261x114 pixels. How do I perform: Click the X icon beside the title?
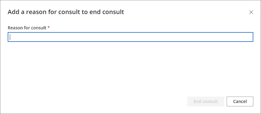point(251,12)
